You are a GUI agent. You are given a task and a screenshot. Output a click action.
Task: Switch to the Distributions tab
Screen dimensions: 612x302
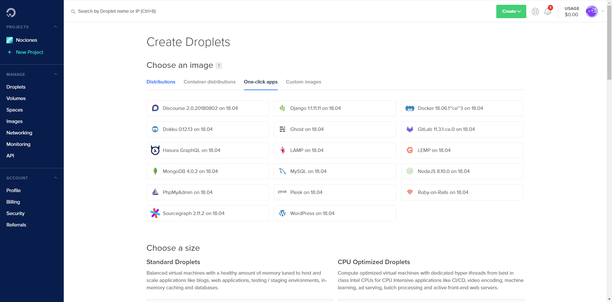pos(161,82)
